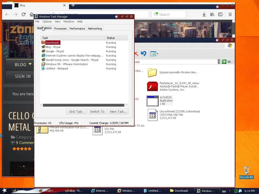Select donald trump ymca Google Search task
Viewport: 259px width, 194px height.
[84, 60]
